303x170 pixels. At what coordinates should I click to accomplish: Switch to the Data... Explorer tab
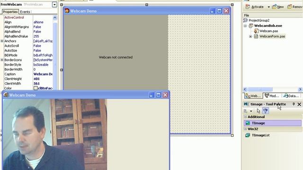tap(291, 96)
